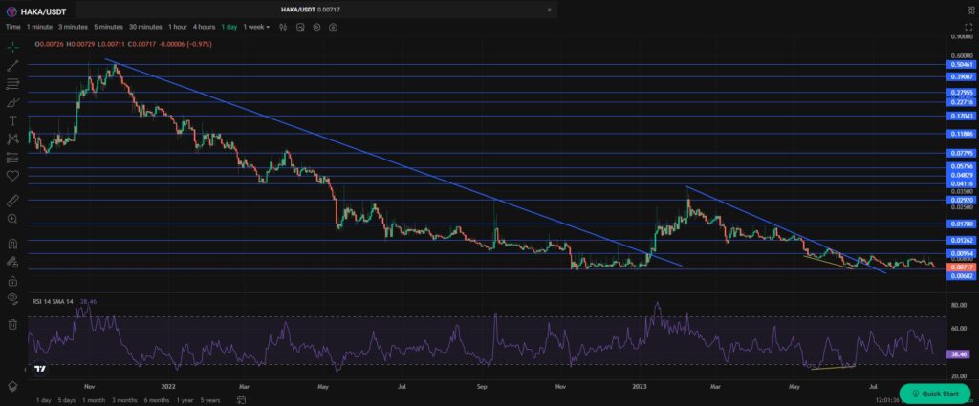Viewport: 979px width, 406px height.
Task: Click the 0.50461 price level label
Action: pyautogui.click(x=961, y=64)
